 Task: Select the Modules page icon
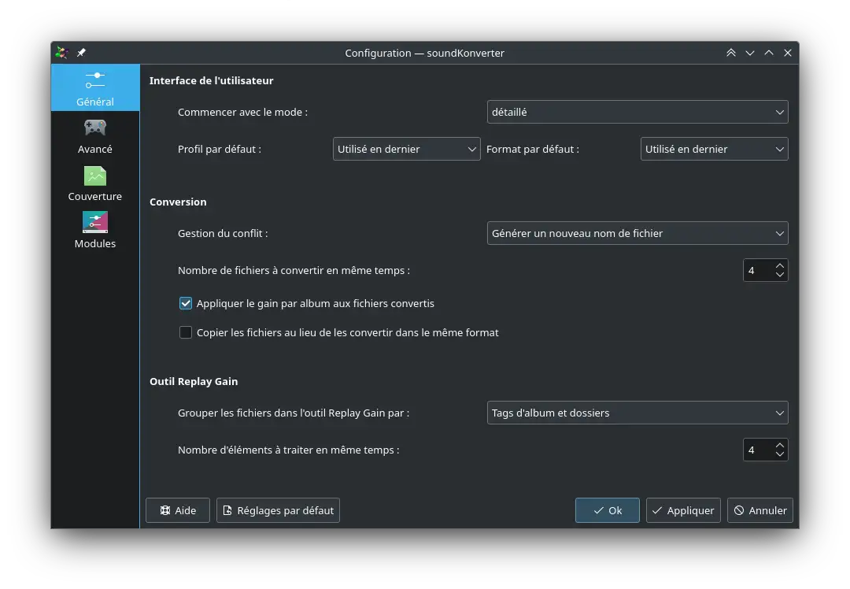point(94,222)
